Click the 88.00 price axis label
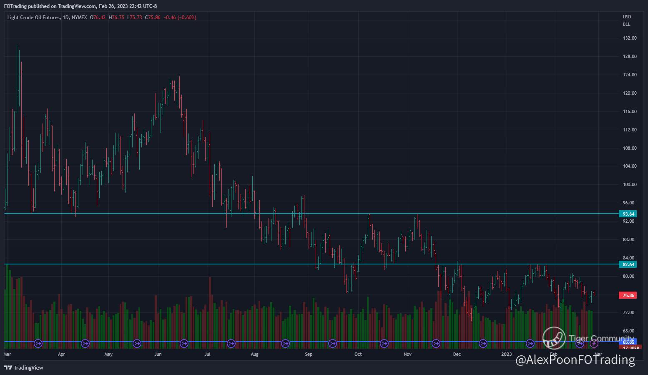 coord(628,240)
